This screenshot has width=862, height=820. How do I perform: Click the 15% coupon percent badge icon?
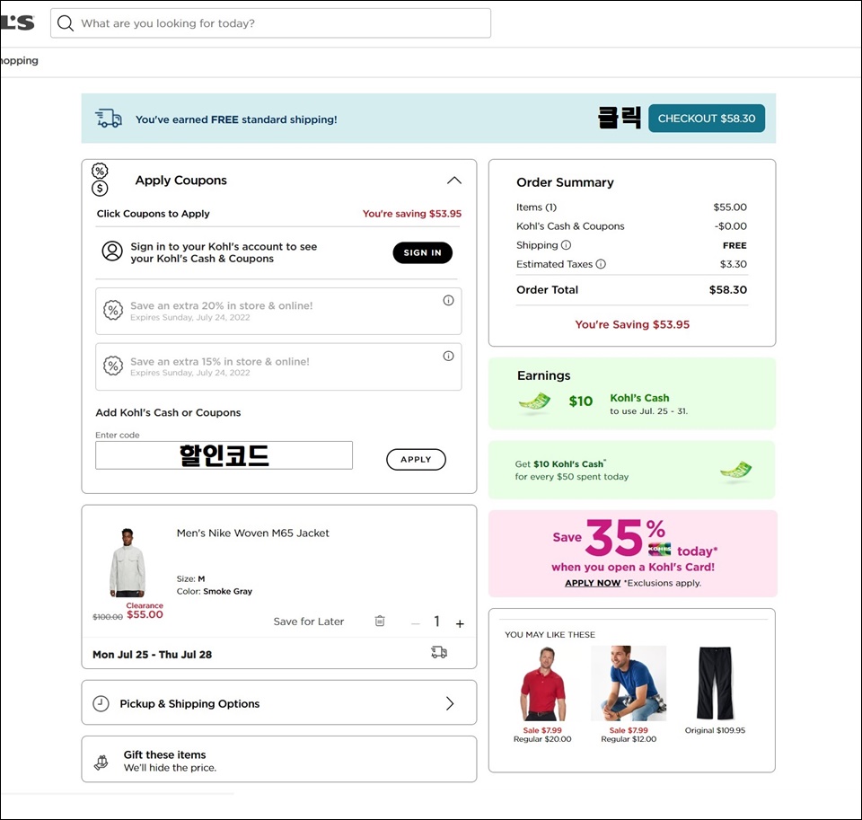(x=113, y=366)
